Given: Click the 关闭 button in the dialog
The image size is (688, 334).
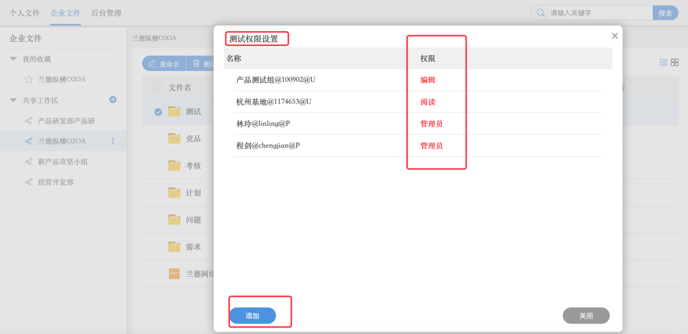Looking at the screenshot, I should tap(586, 316).
